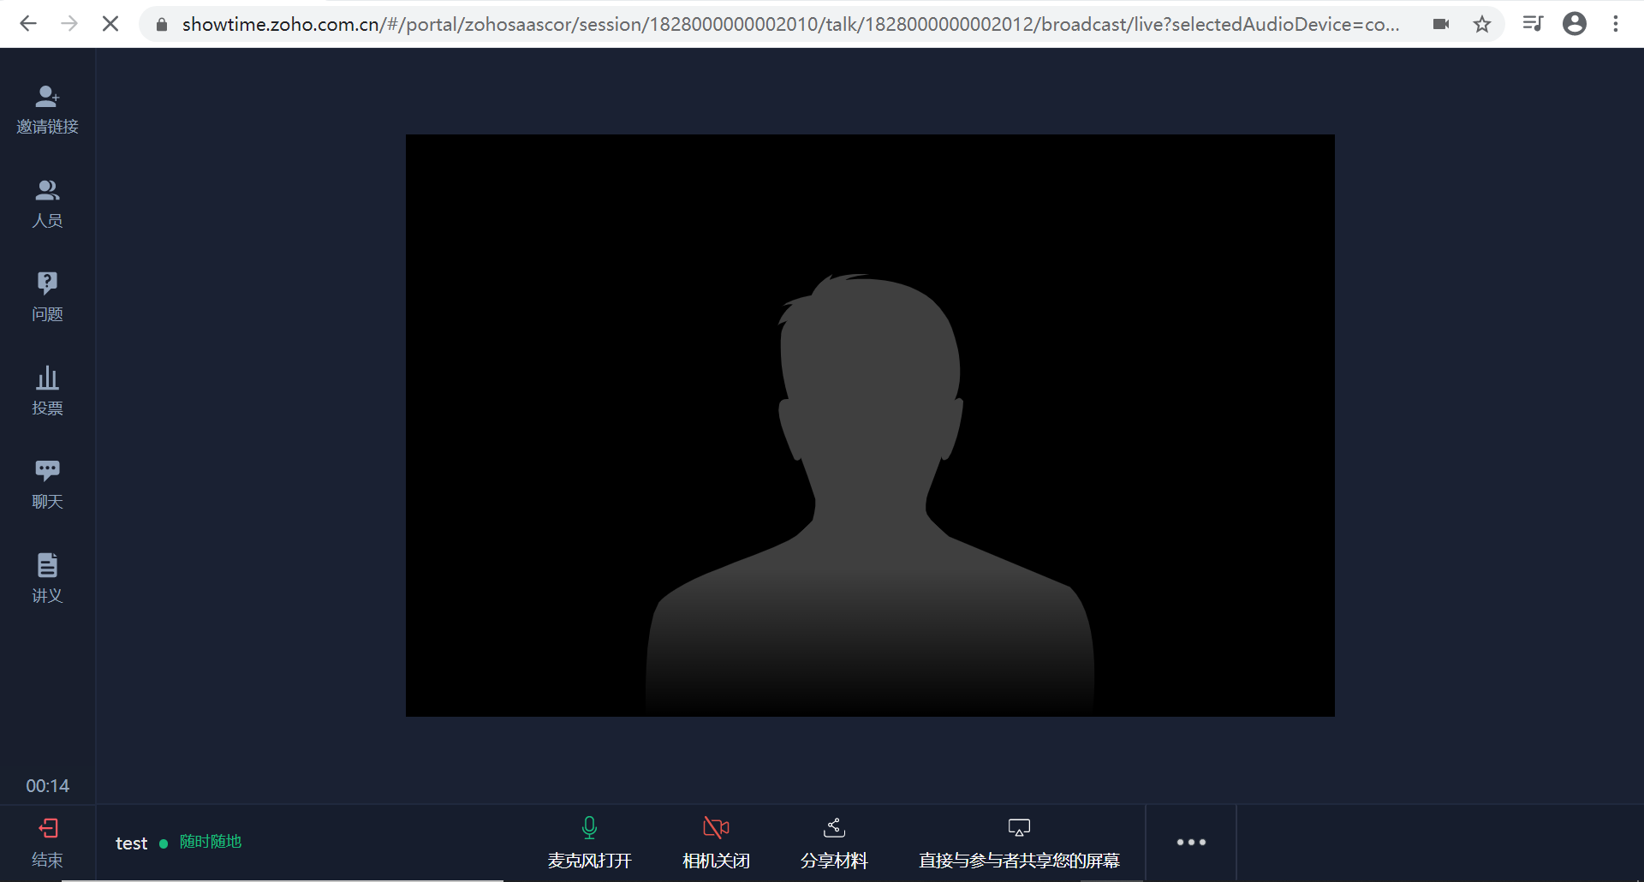This screenshot has width=1644, height=882.
Task: Click the 00:14 session timer
Action: 47,785
